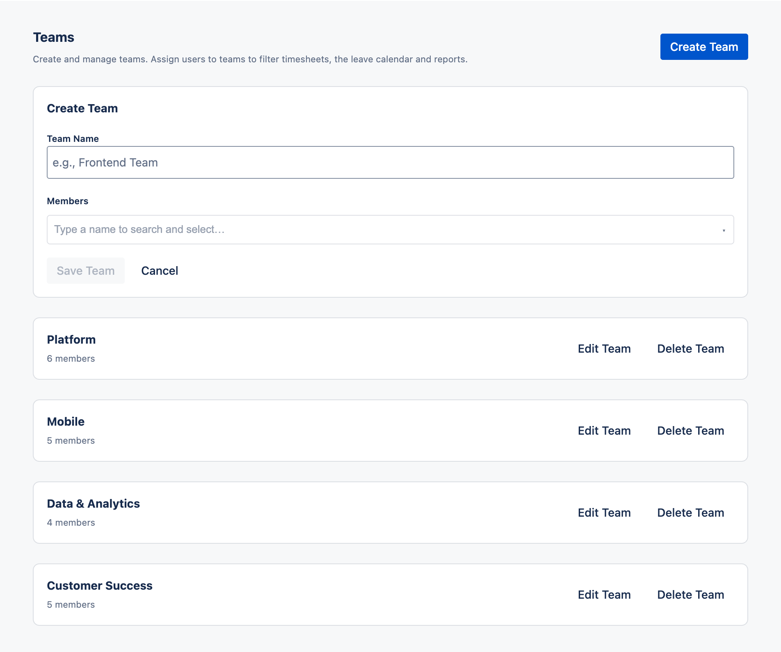The width and height of the screenshot is (781, 652).
Task: Expand Members list via dropdown arrow
Action: coord(724,230)
